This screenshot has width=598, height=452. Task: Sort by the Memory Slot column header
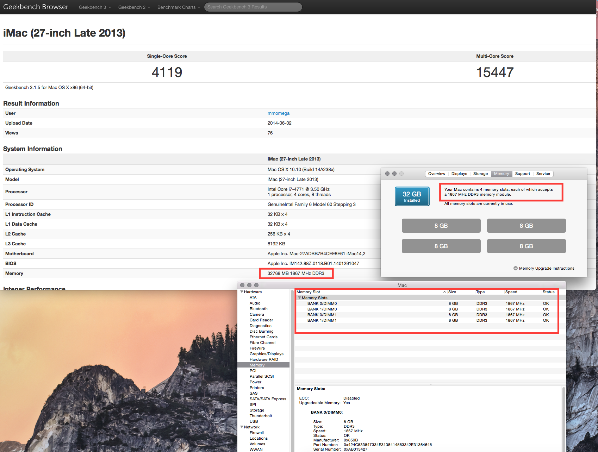click(x=370, y=292)
